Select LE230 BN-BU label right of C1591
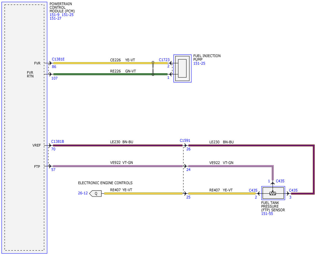This screenshot has height=256, width=332. click(x=222, y=142)
